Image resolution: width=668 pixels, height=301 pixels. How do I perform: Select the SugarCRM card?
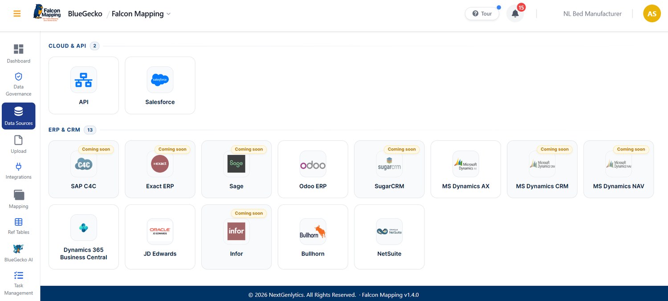tap(389, 169)
